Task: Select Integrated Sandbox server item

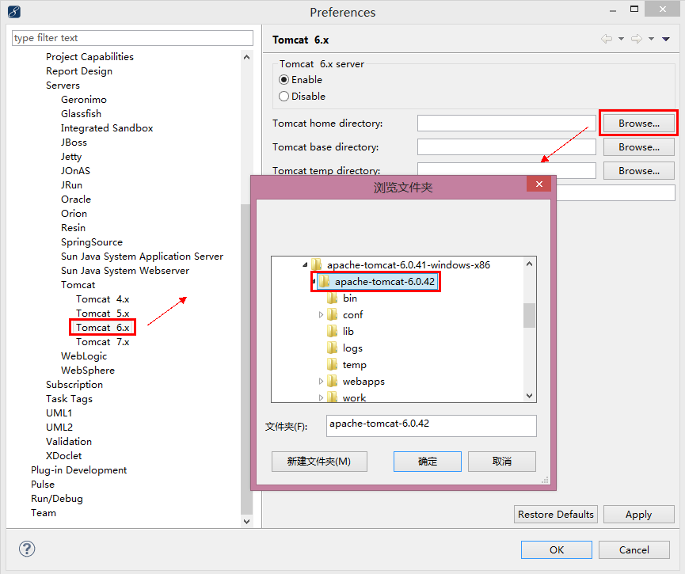Action: tap(107, 128)
